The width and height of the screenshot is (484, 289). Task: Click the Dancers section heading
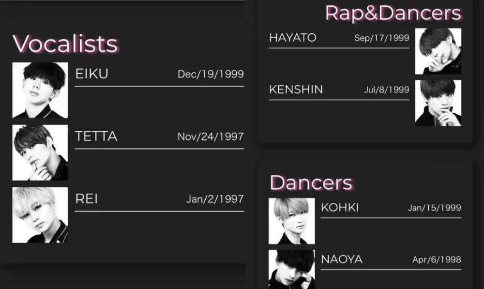[x=311, y=183]
